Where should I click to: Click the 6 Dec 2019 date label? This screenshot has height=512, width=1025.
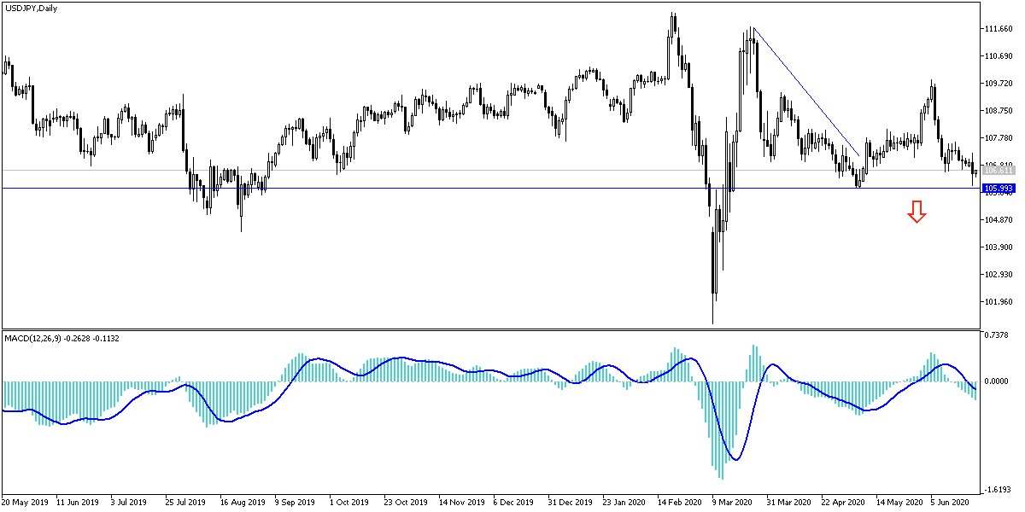coord(514,503)
